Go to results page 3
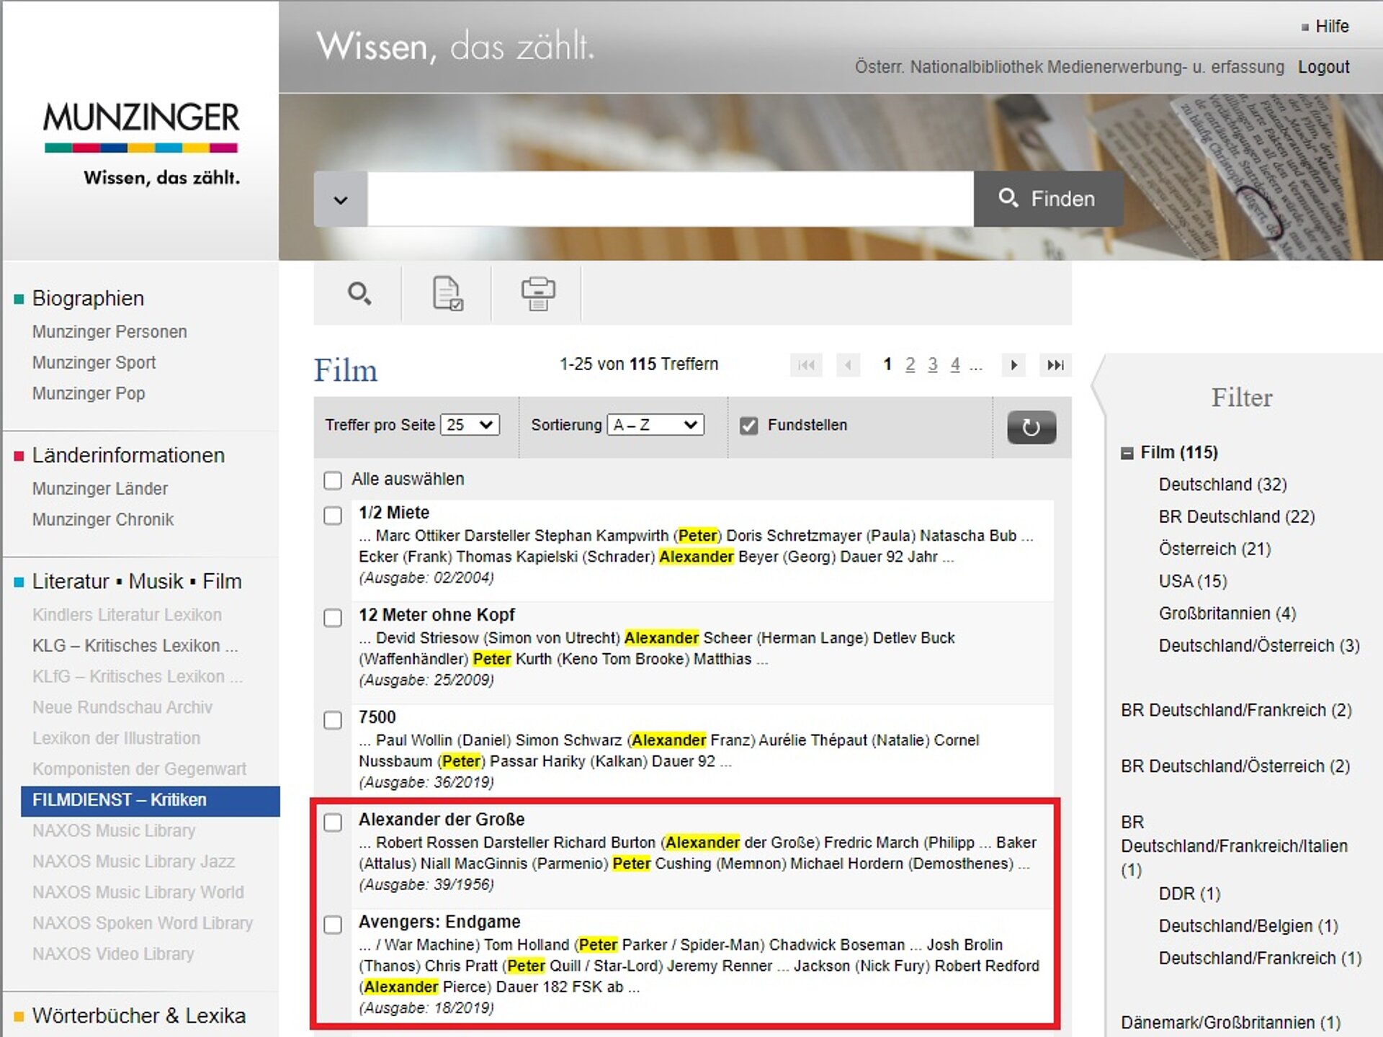This screenshot has height=1037, width=1383. [x=932, y=364]
